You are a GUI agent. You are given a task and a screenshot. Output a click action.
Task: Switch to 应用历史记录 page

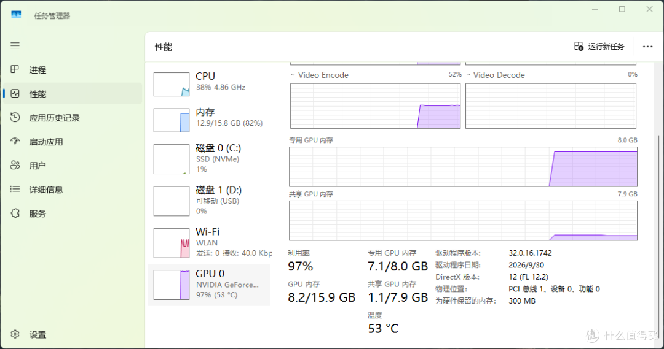pos(73,118)
